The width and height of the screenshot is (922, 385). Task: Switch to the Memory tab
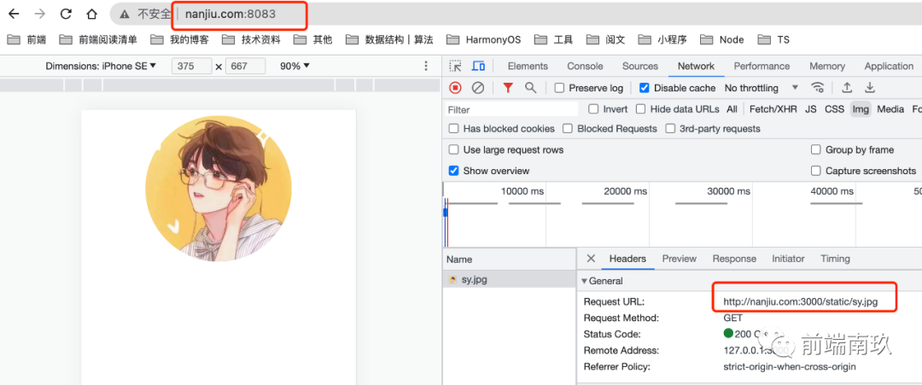826,66
